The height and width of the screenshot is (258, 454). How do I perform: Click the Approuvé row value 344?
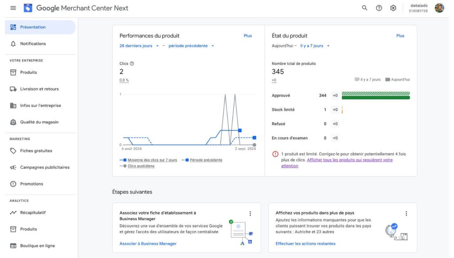pyautogui.click(x=323, y=96)
